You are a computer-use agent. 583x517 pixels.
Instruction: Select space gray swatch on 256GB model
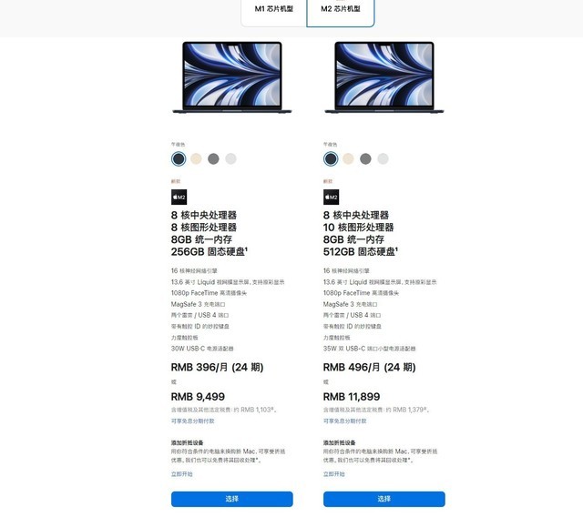click(213, 159)
